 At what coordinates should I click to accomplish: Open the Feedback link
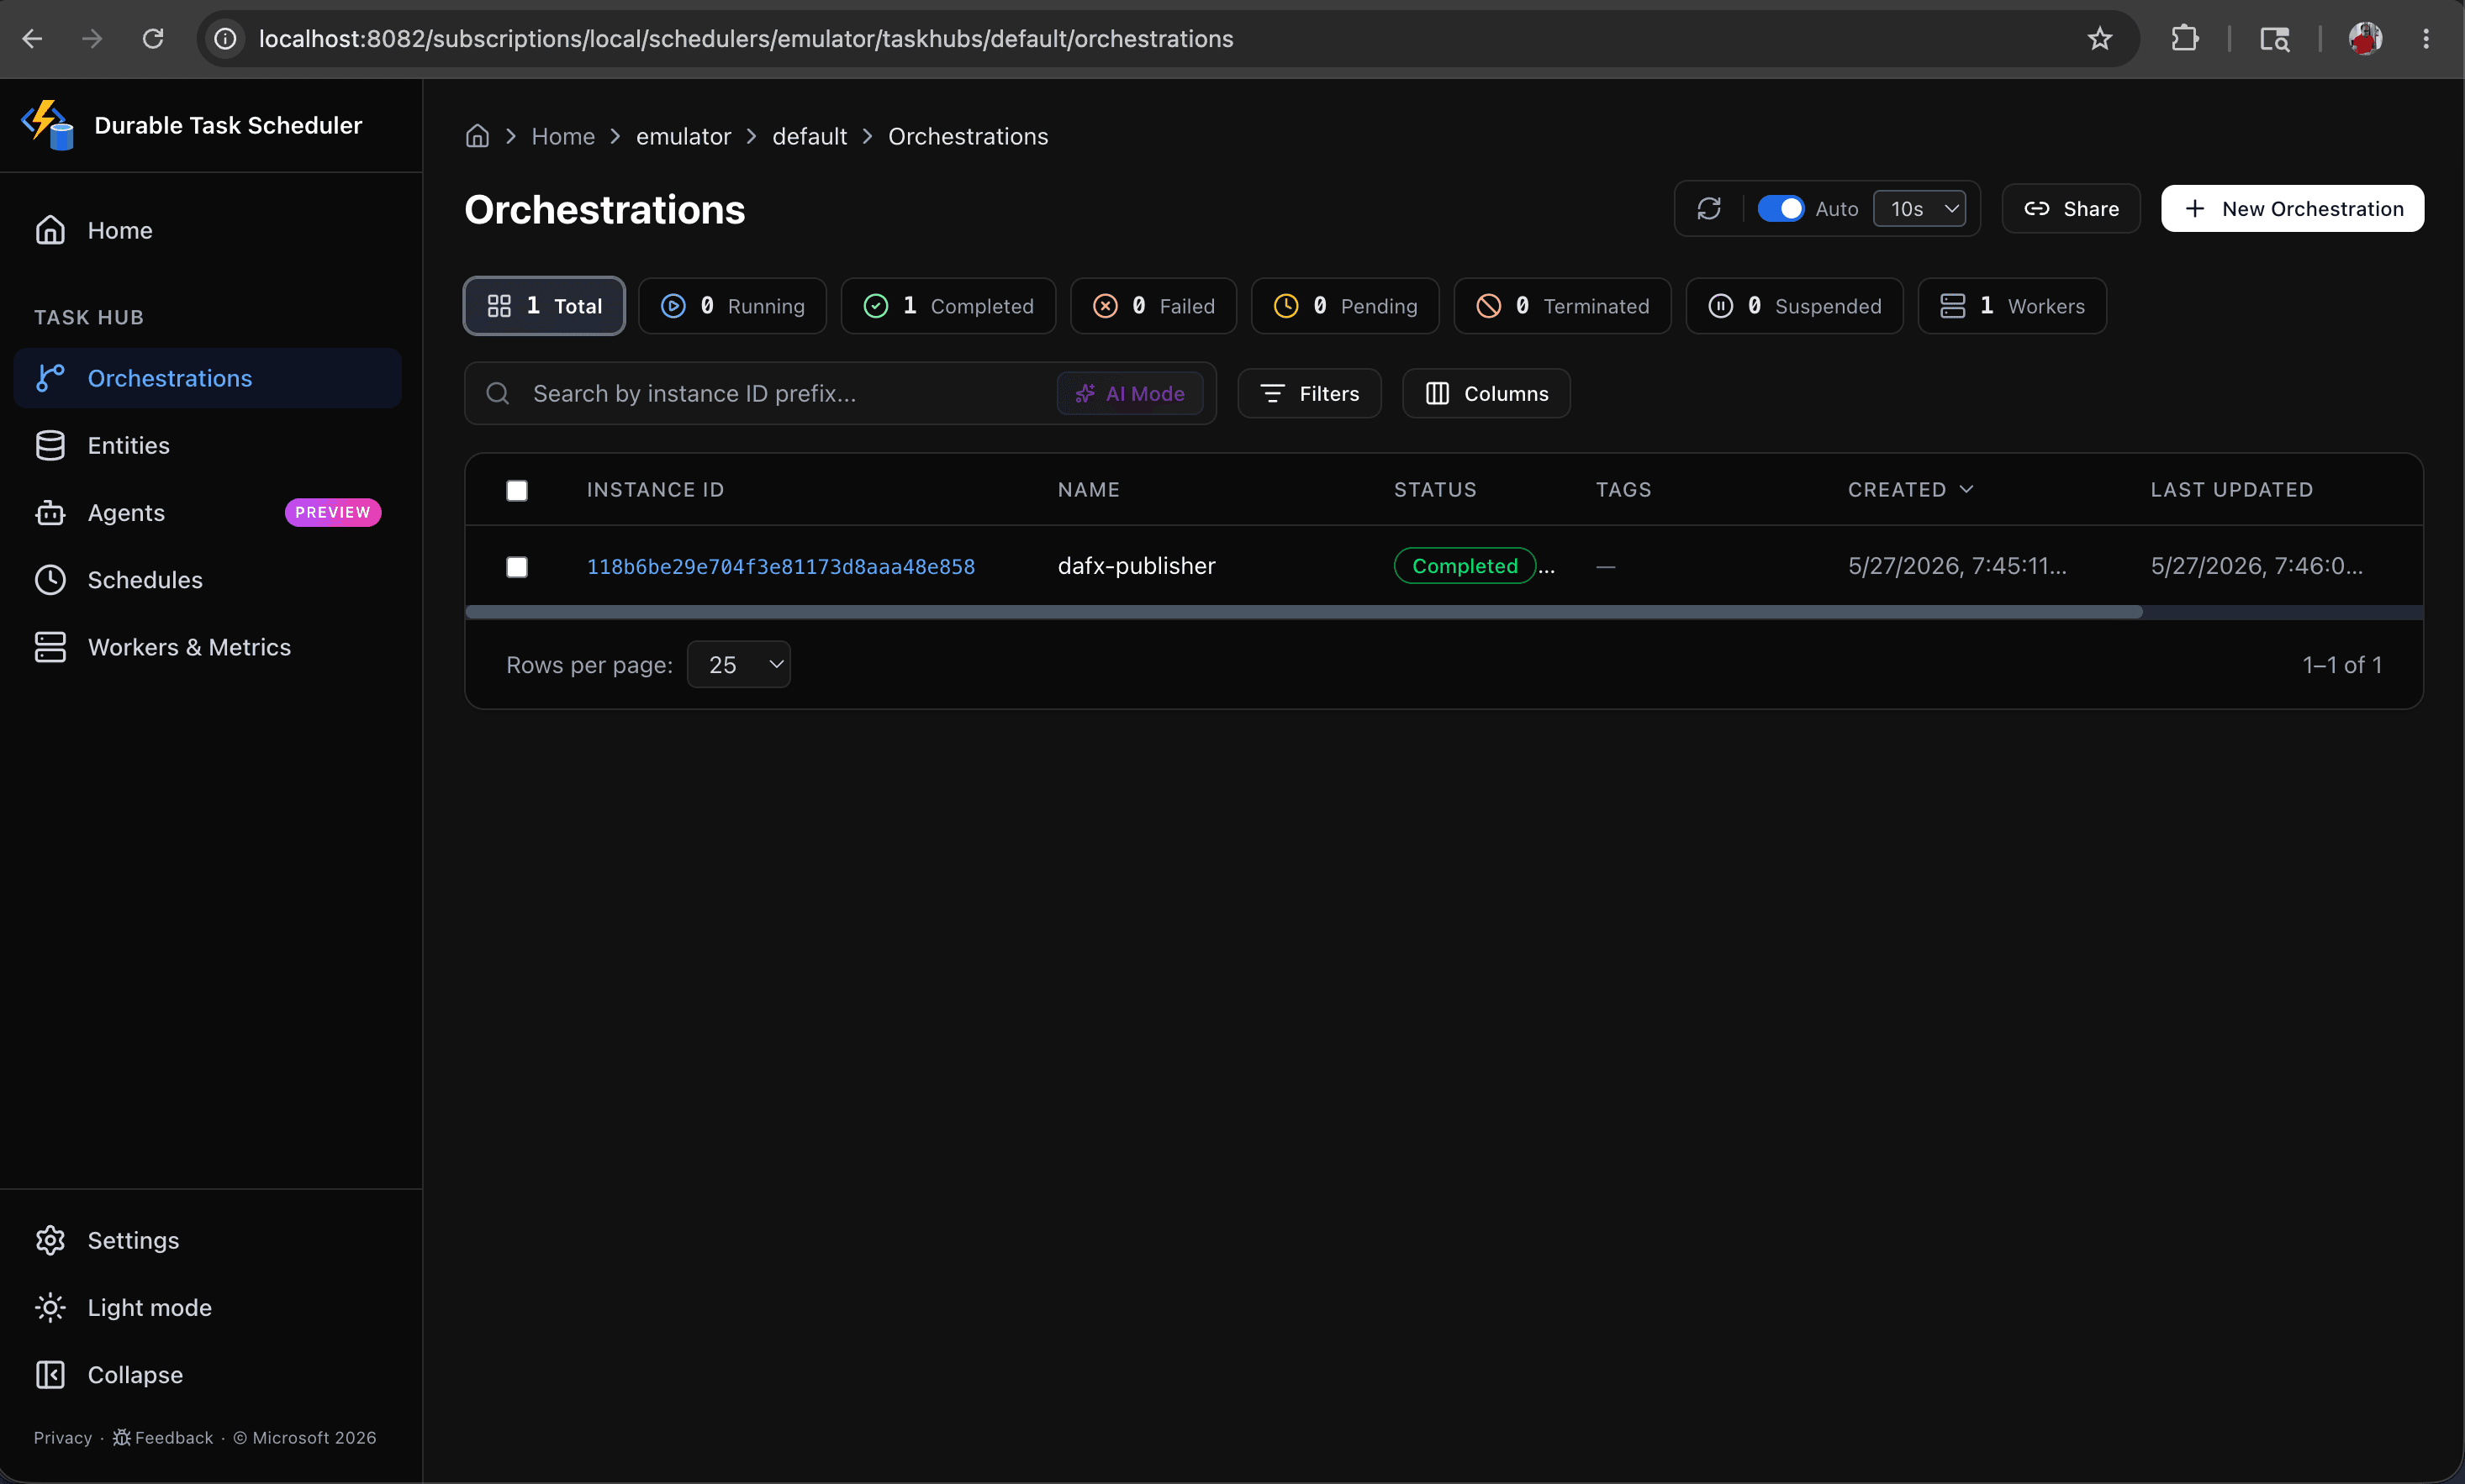[163, 1437]
